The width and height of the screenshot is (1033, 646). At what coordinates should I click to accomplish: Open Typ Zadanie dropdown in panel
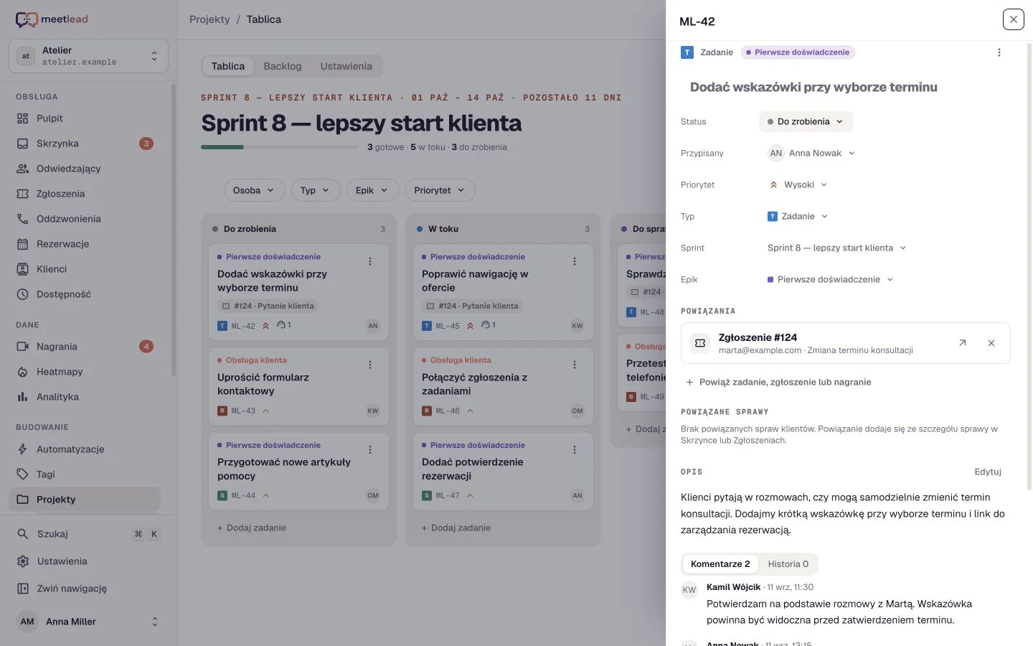pos(798,216)
